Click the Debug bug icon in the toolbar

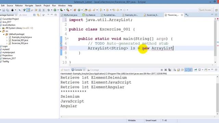tap(49, 10)
